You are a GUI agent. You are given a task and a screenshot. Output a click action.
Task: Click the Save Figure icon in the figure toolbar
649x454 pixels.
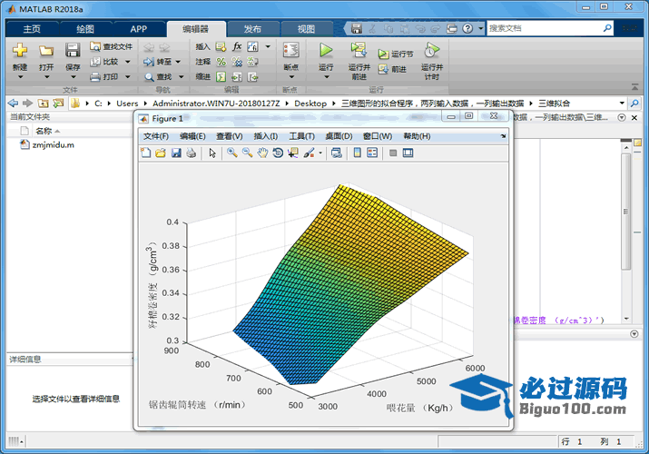coord(176,153)
